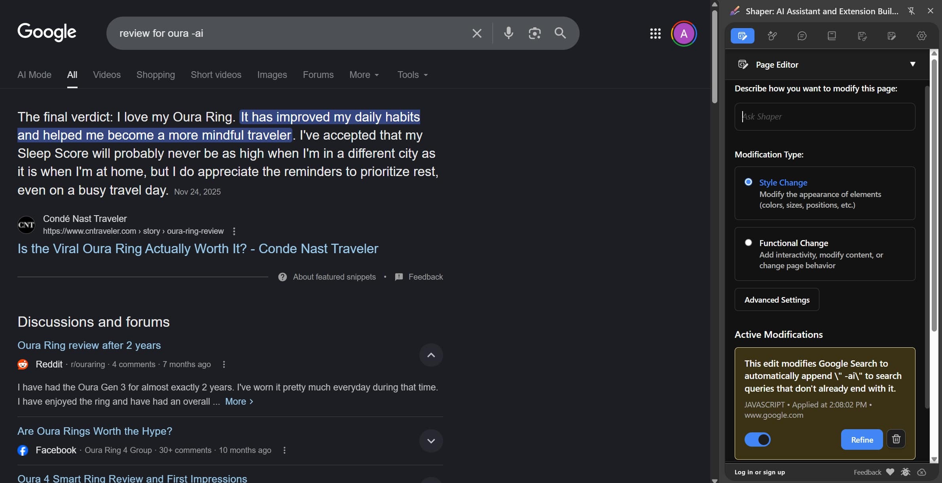Select the magic brush tool icon in Shaper
The height and width of the screenshot is (483, 942).
point(773,36)
